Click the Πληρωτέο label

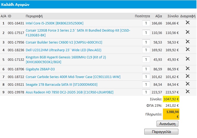(x=154, y=114)
